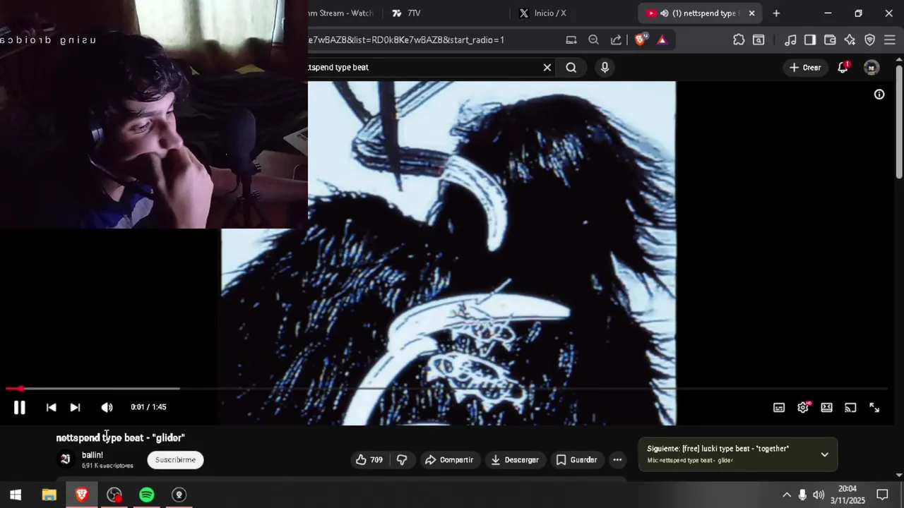Open Brave VPN shield icon
Screen dimensions: 904x508
pyautogui.click(x=869, y=40)
